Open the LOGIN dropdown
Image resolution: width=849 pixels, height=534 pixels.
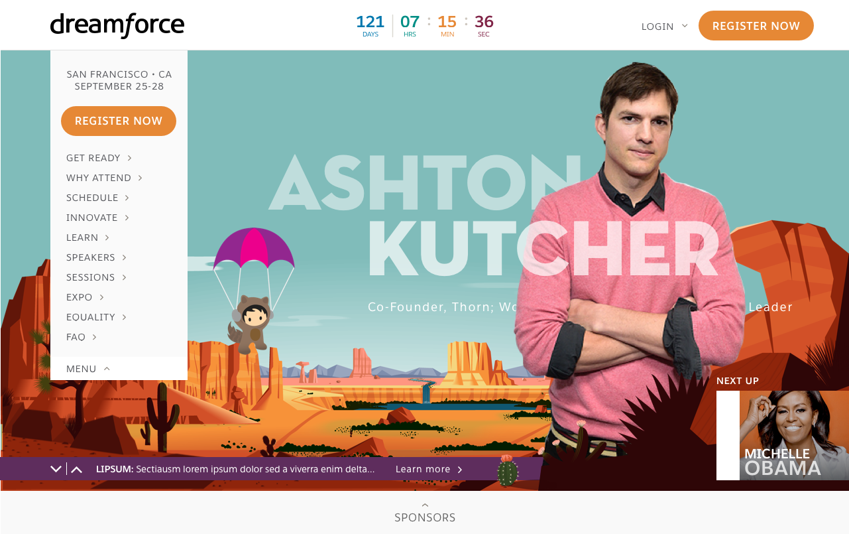(664, 27)
